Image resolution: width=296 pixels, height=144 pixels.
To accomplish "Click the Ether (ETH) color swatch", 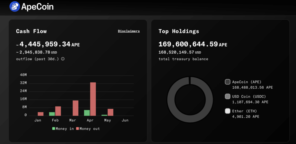I will click(x=227, y=111).
